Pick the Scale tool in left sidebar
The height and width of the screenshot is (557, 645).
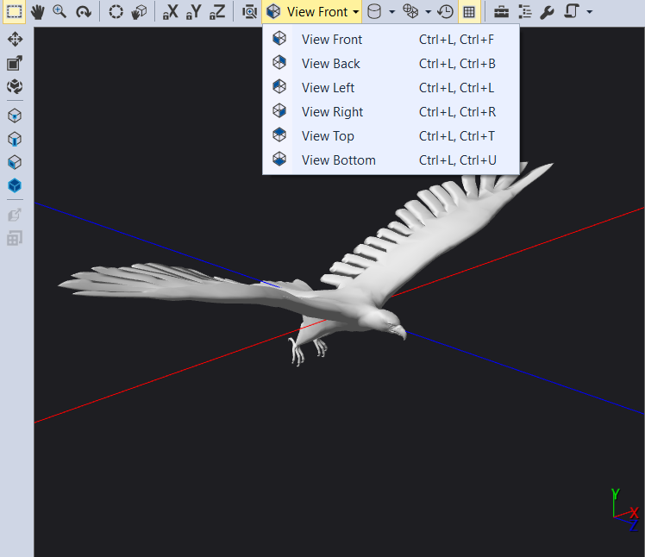(x=15, y=64)
